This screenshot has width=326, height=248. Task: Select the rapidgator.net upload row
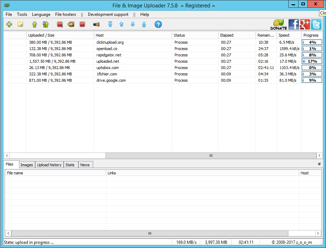(x=109, y=55)
